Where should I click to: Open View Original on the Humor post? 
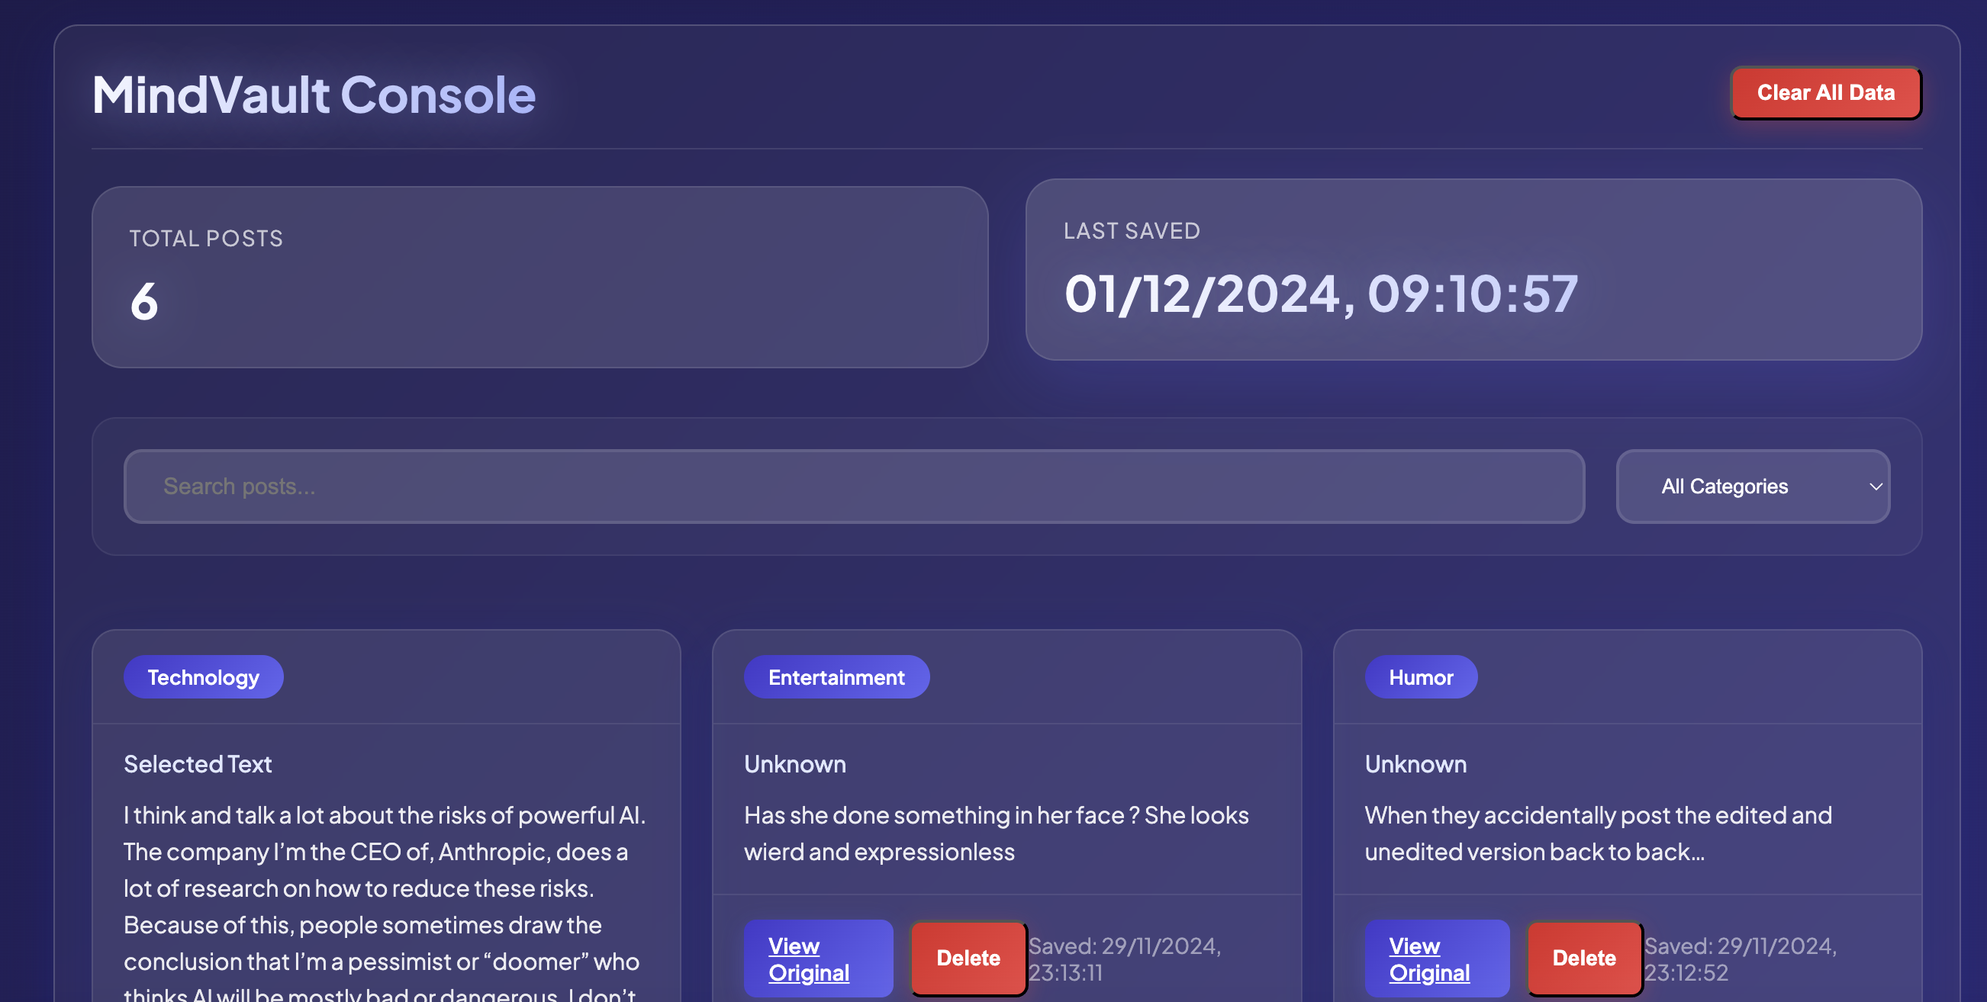point(1437,958)
